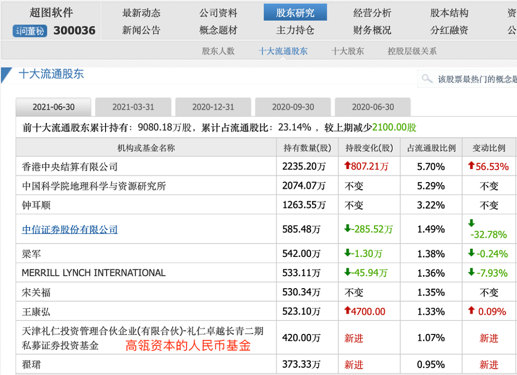Image resolution: width=517 pixels, height=375 pixels.
Task: Click the magnifier search icon
Action: point(427,79)
